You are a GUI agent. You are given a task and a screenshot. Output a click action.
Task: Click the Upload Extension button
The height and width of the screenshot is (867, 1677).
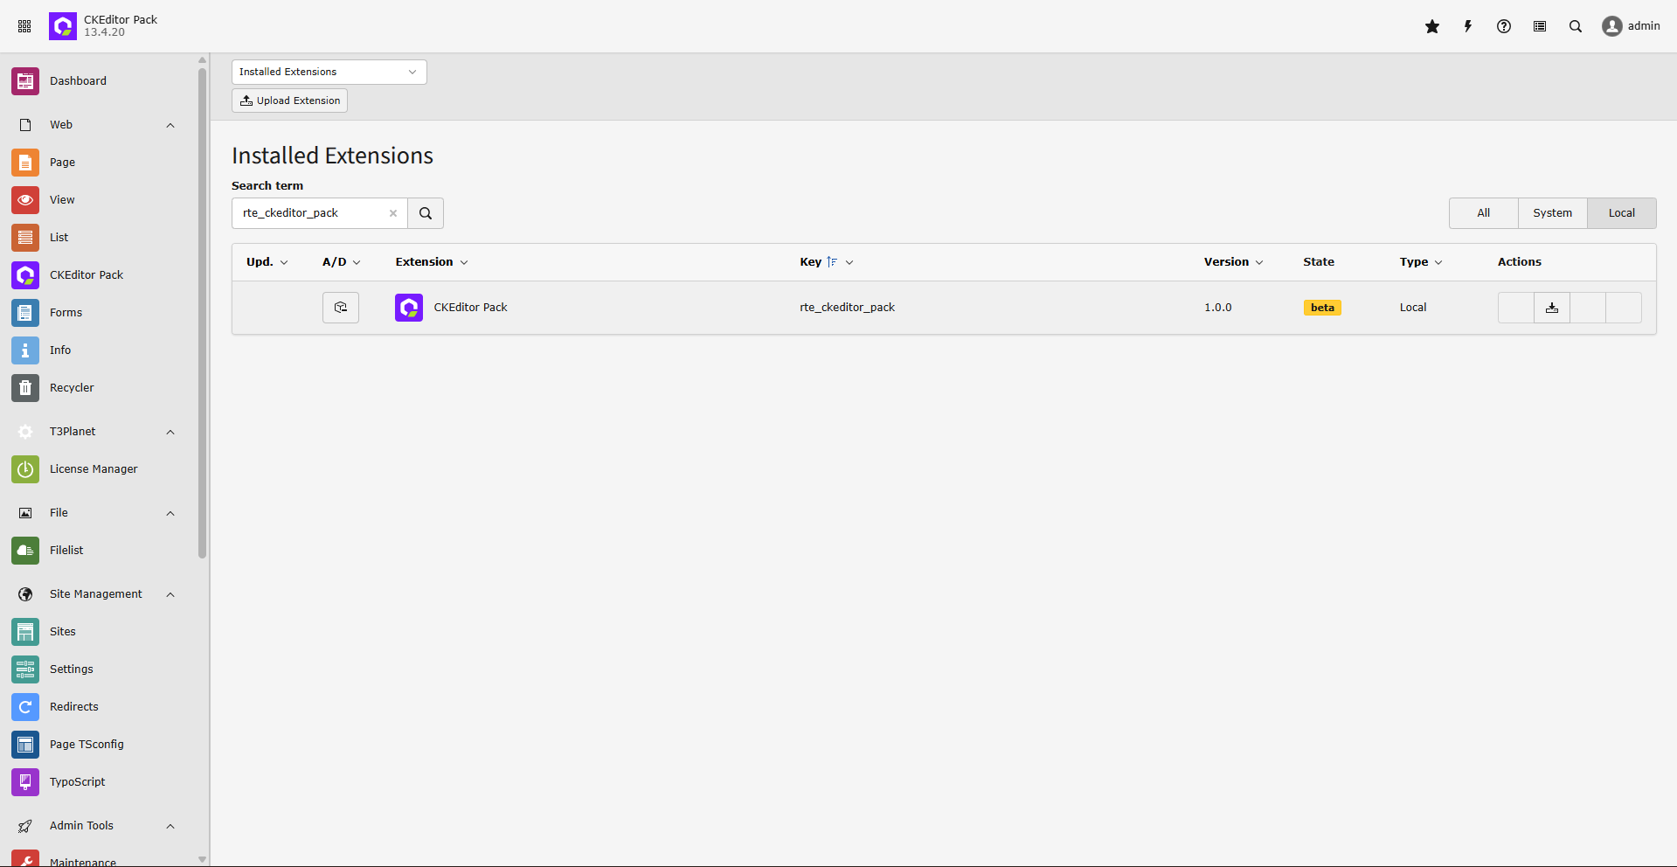click(289, 101)
